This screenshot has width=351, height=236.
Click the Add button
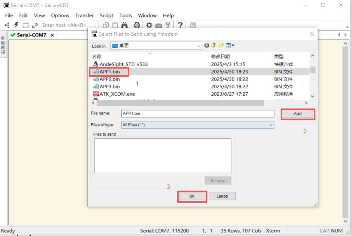(297, 114)
